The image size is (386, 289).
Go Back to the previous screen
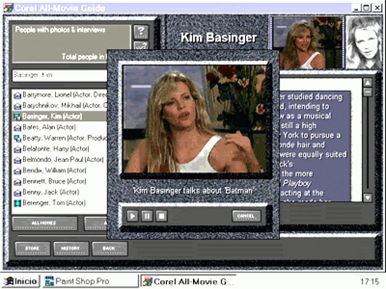pyautogui.click(x=109, y=248)
